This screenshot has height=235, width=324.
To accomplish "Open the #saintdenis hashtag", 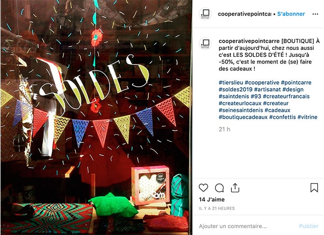I will (234, 96).
